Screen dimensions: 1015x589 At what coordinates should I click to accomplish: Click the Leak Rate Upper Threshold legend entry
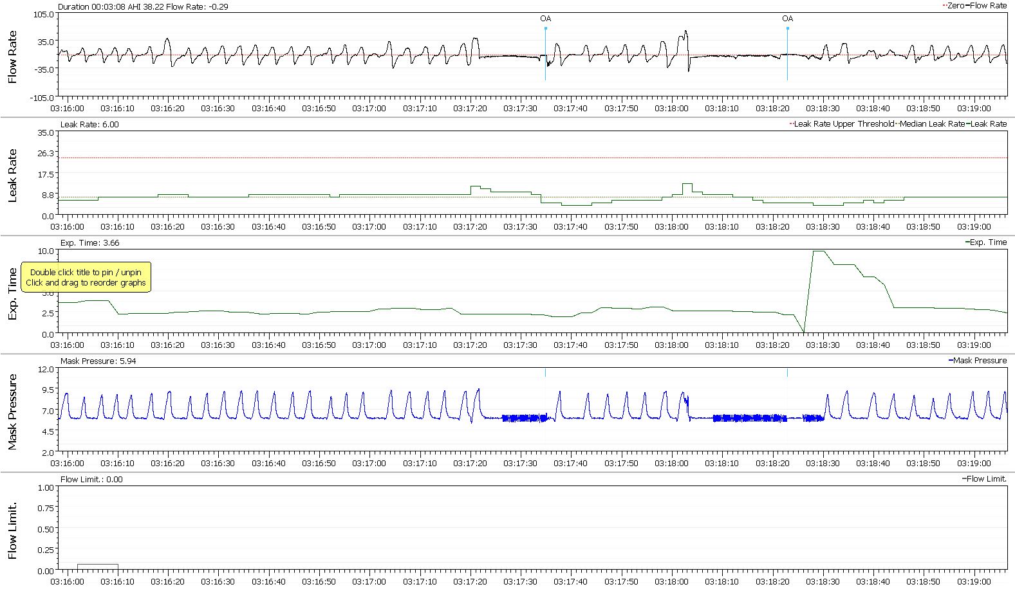tap(842, 124)
